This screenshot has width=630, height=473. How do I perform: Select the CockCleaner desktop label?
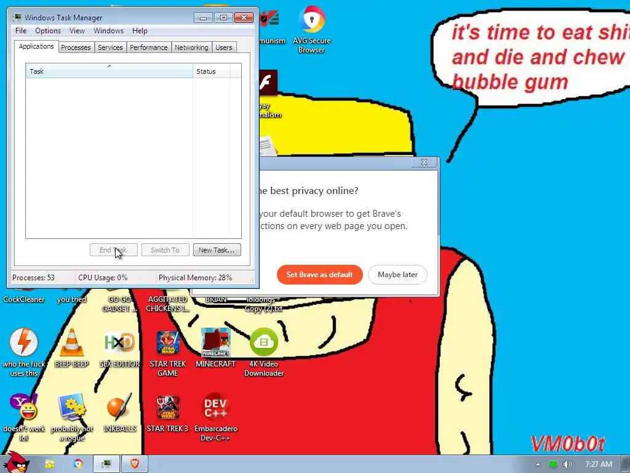pos(24,299)
